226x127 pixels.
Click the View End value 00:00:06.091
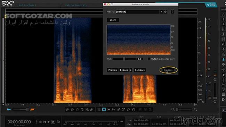(159, 124)
